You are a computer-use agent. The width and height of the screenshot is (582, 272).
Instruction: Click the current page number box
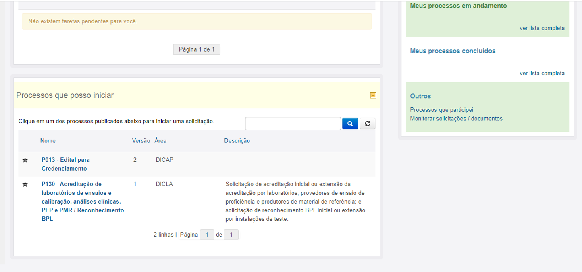pos(207,235)
